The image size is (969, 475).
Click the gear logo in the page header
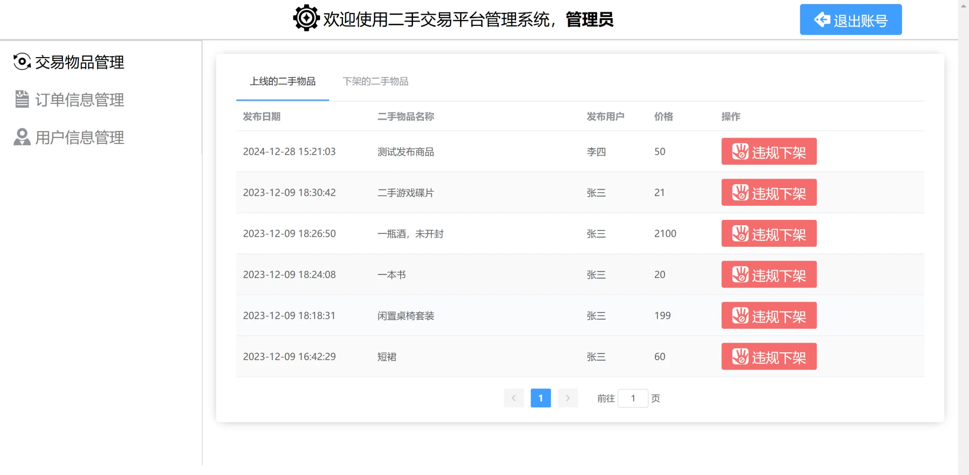(306, 18)
